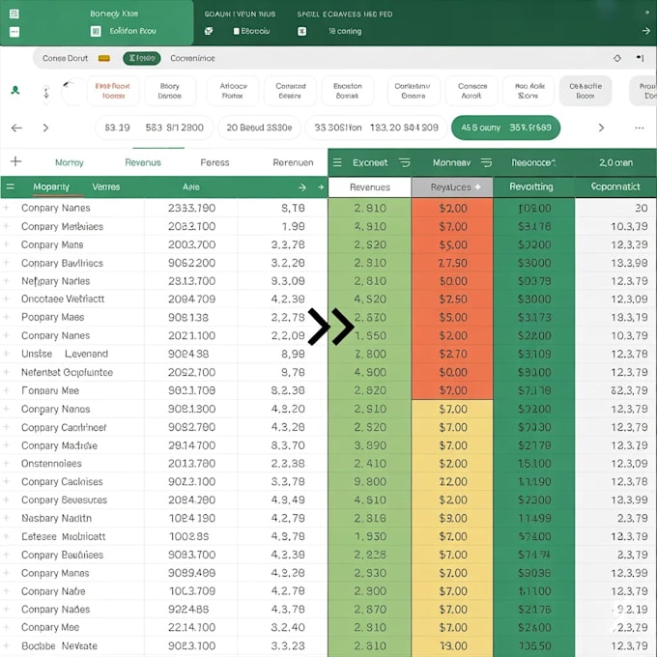657x657 pixels.
Task: Expand the Oncotaee Vietriactt row
Action: [7, 299]
